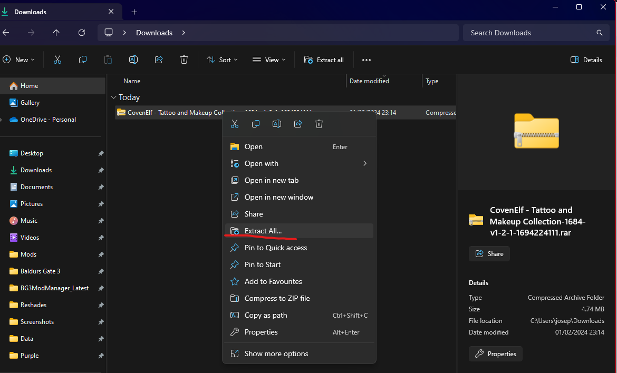Click the Copy icon in the context menu
The height and width of the screenshot is (373, 617).
click(256, 124)
